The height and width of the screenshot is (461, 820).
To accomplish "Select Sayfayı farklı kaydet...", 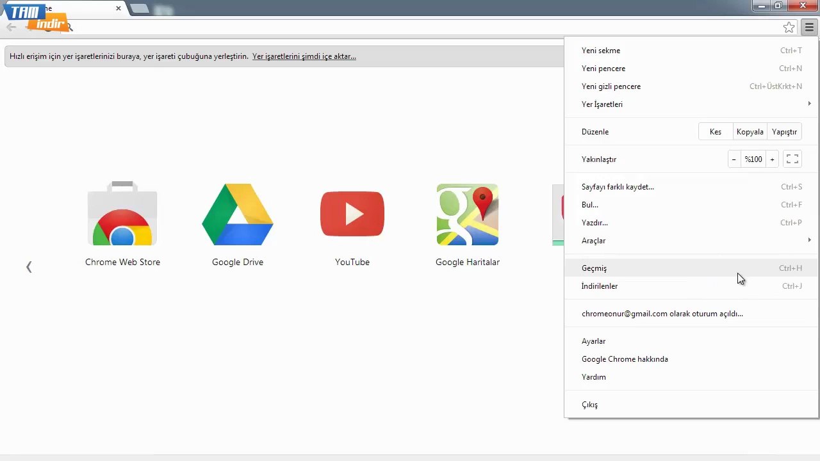I will (x=691, y=187).
